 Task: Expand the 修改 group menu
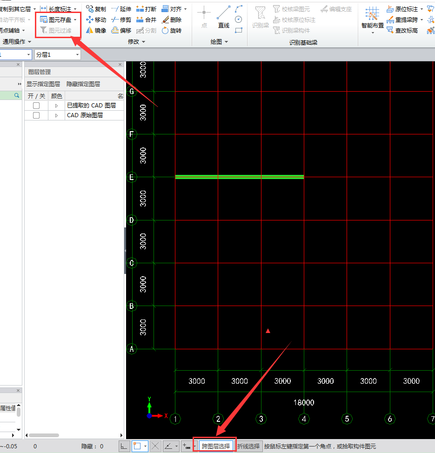136,42
